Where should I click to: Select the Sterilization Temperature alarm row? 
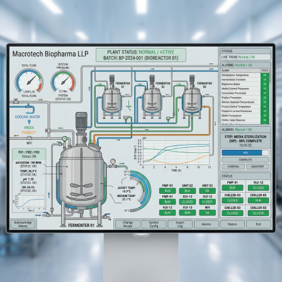tap(245, 75)
